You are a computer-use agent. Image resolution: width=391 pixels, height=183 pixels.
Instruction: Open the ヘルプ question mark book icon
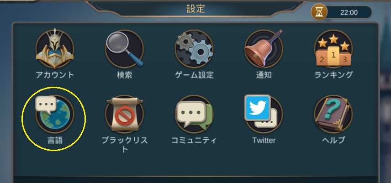point(333,114)
